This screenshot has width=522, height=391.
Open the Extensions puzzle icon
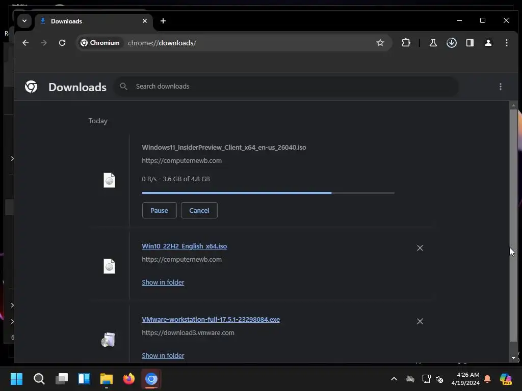point(406,43)
